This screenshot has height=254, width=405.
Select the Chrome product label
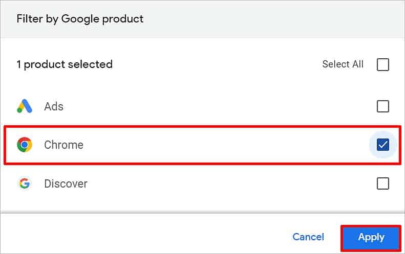coord(63,145)
